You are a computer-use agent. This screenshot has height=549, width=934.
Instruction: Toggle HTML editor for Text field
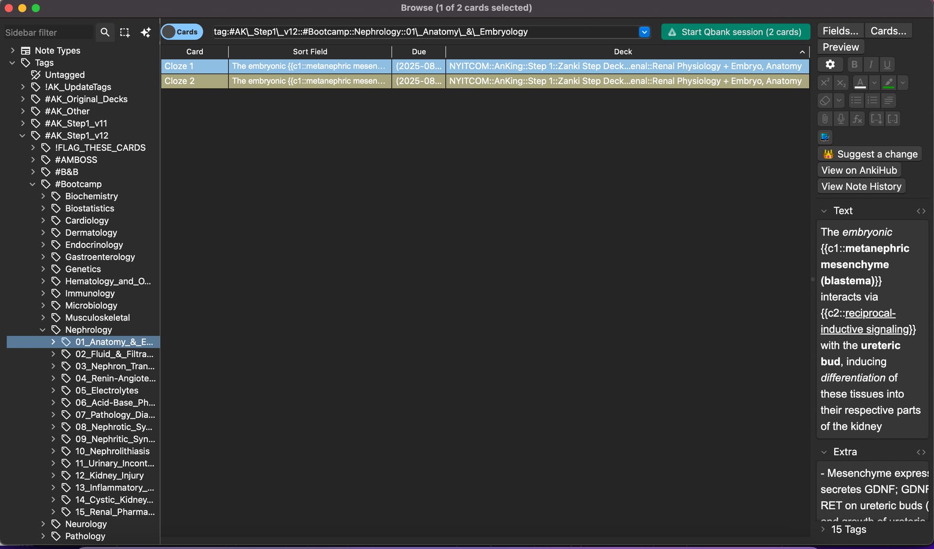[x=921, y=211]
